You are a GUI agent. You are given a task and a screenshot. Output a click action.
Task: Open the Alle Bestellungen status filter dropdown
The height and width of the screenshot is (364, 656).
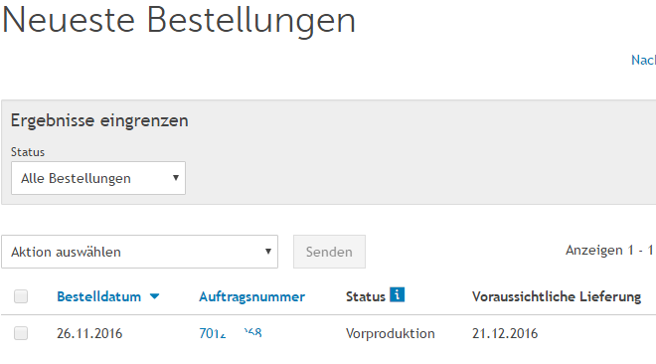[98, 178]
